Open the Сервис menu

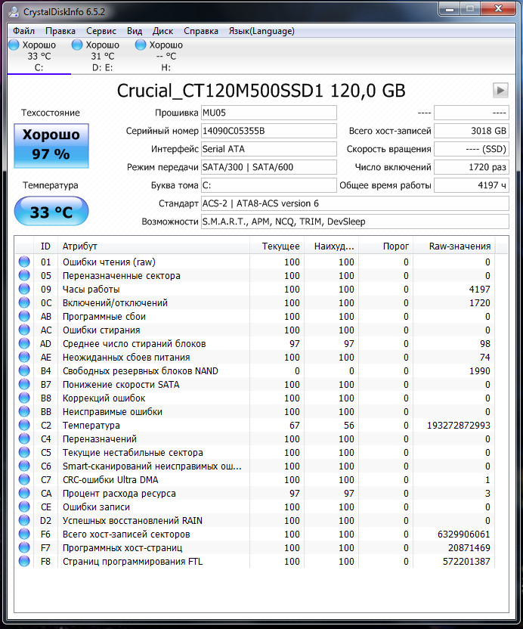(x=101, y=31)
